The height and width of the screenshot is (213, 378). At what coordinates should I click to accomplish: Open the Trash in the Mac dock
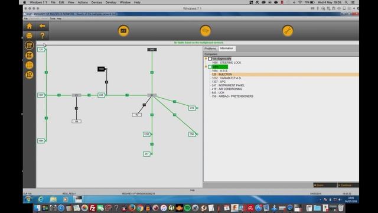click(341, 208)
